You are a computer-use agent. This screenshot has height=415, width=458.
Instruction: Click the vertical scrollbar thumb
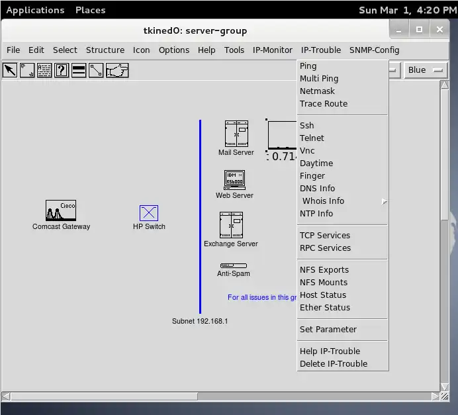pyautogui.click(x=445, y=155)
